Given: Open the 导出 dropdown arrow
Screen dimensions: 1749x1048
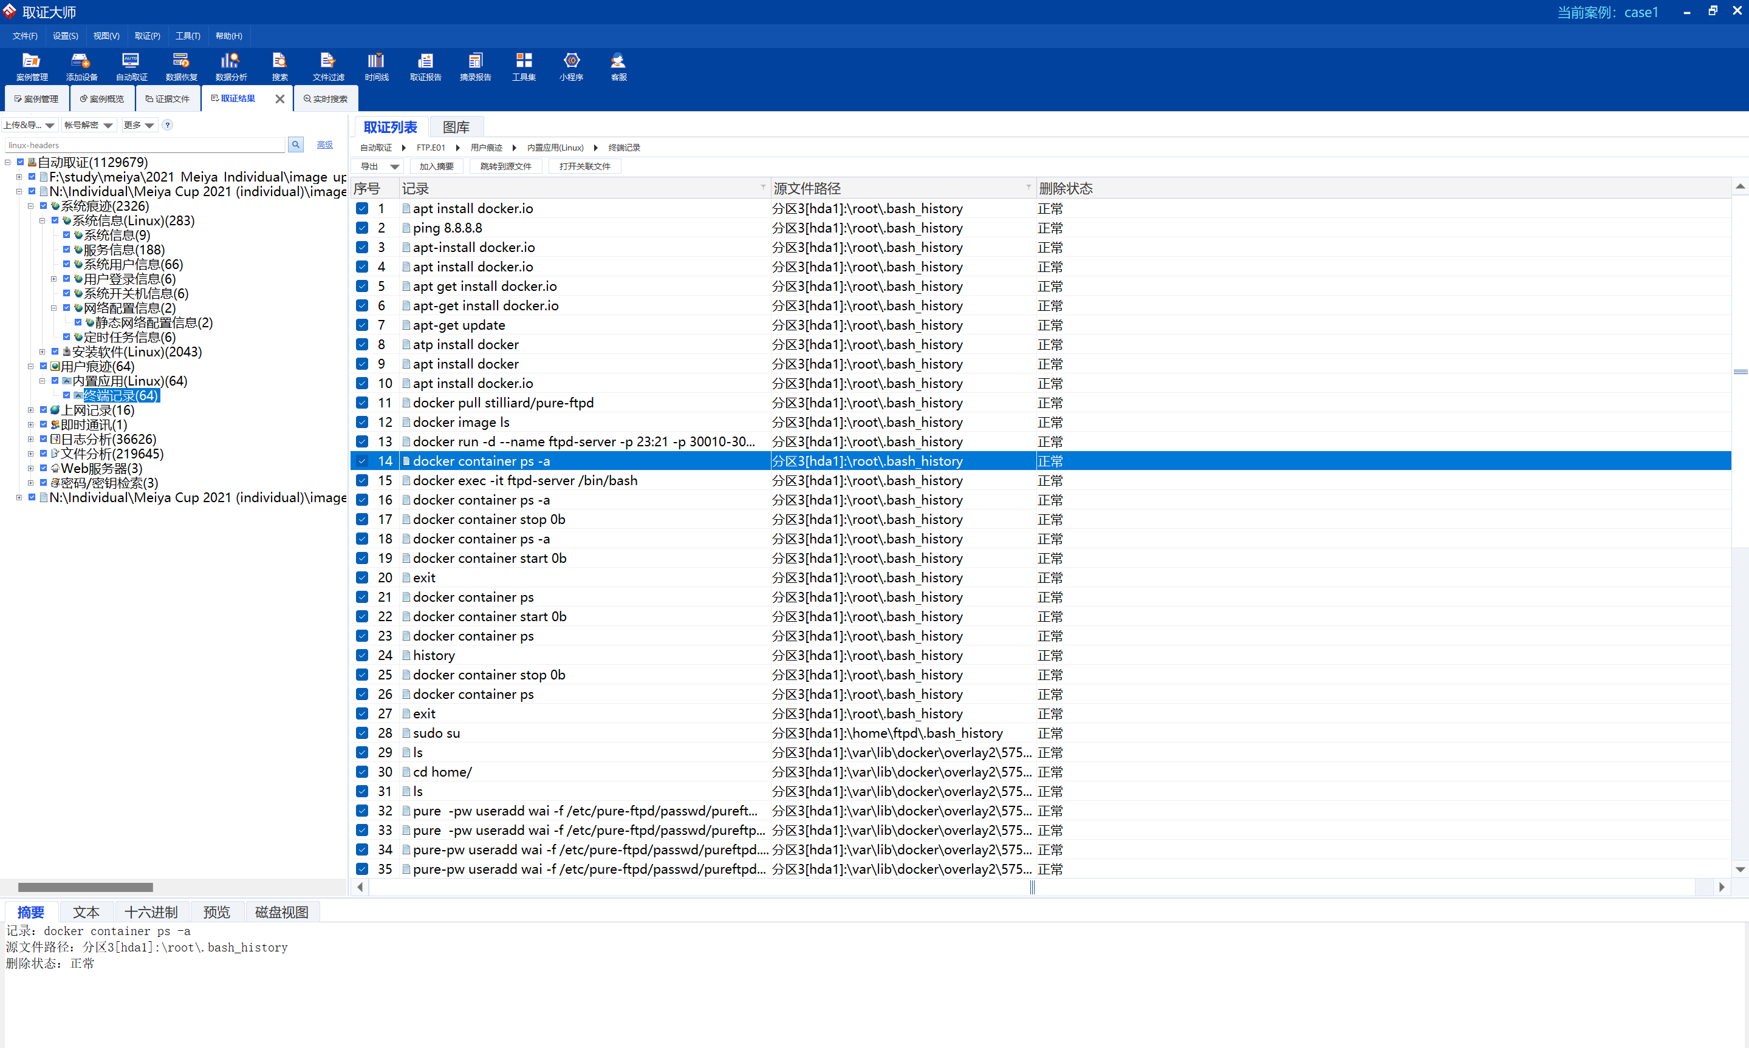Looking at the screenshot, I should 394,166.
